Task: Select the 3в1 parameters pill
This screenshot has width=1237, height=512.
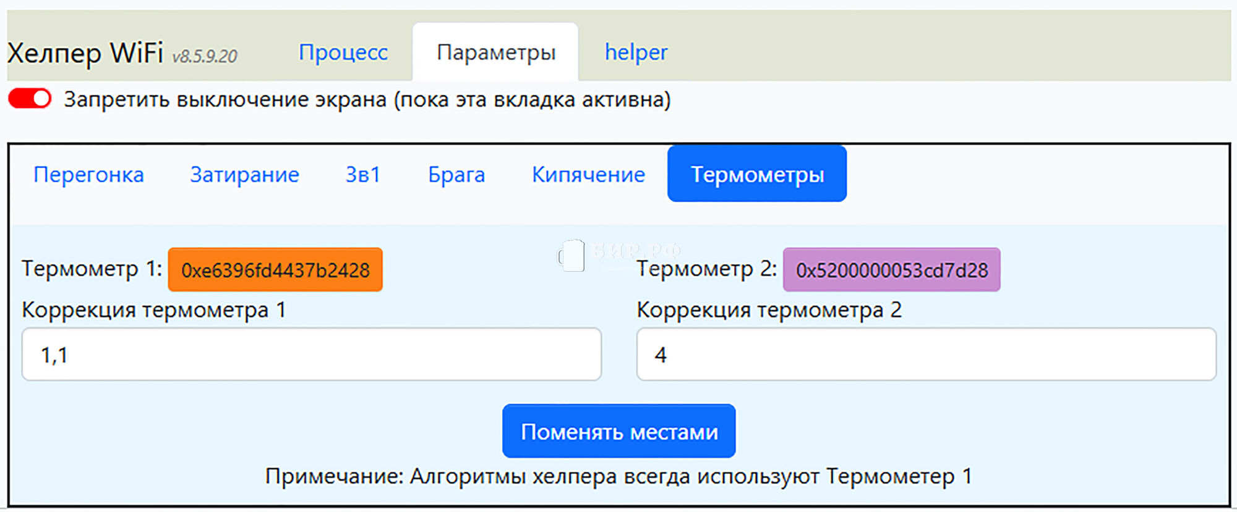Action: point(363,175)
